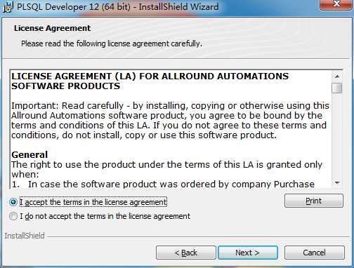This screenshot has height=268, width=354.
Task: Click the installer icon in the title bar
Action: [8, 7]
